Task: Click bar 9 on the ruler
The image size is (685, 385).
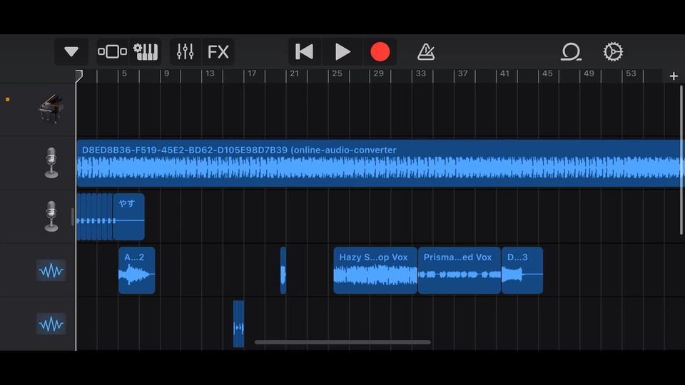Action: (x=166, y=73)
